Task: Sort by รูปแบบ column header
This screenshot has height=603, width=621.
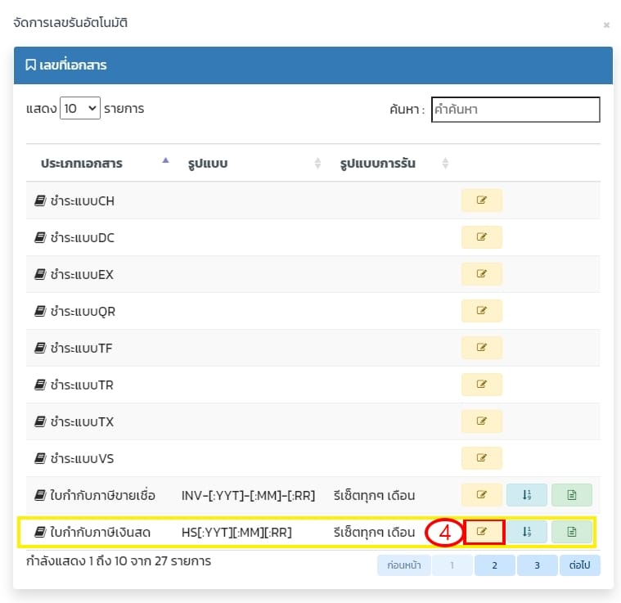Action: click(x=206, y=163)
